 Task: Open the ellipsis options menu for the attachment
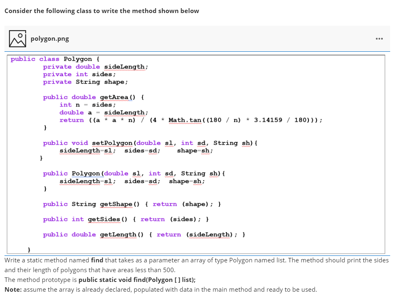[x=379, y=38]
